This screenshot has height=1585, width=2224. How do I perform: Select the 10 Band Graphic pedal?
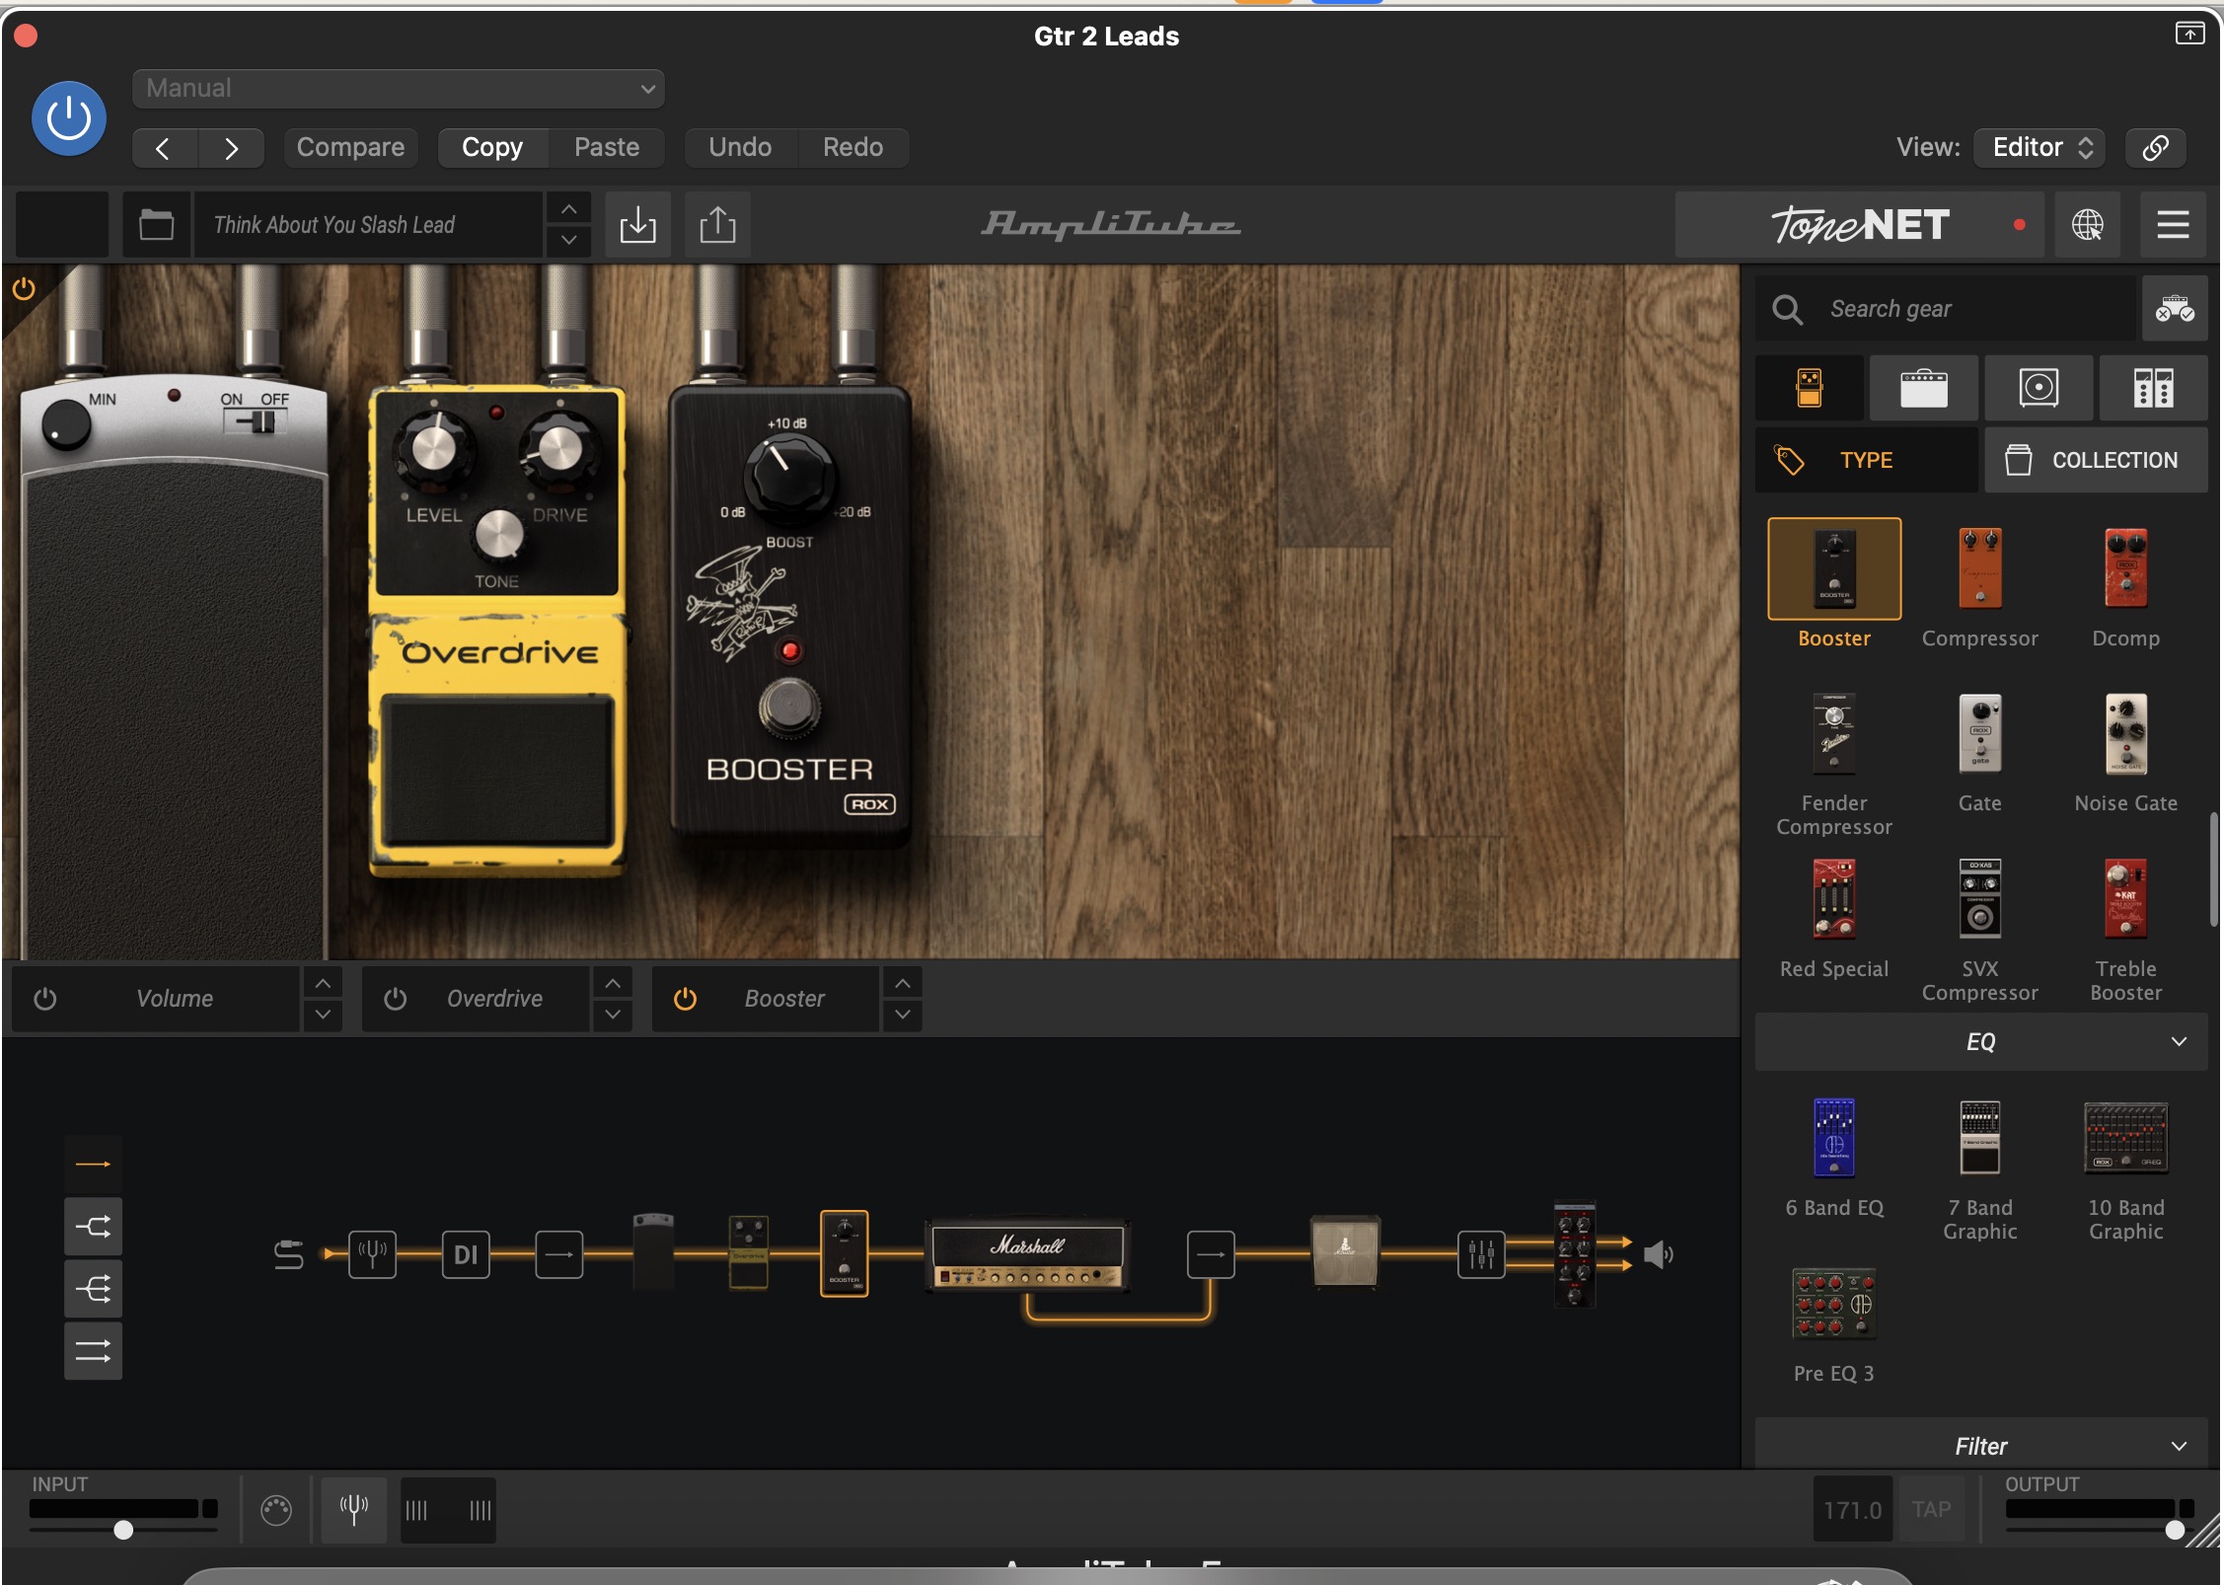(2126, 1138)
